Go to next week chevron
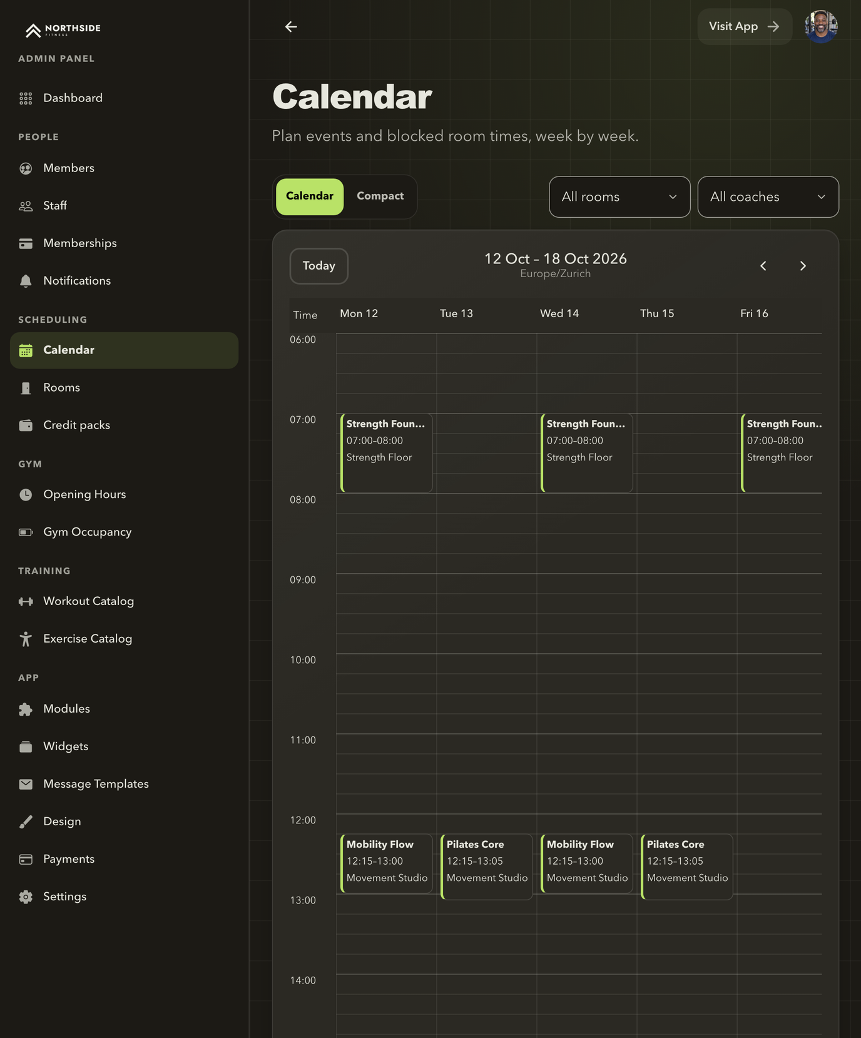This screenshot has height=1038, width=861. 803,266
